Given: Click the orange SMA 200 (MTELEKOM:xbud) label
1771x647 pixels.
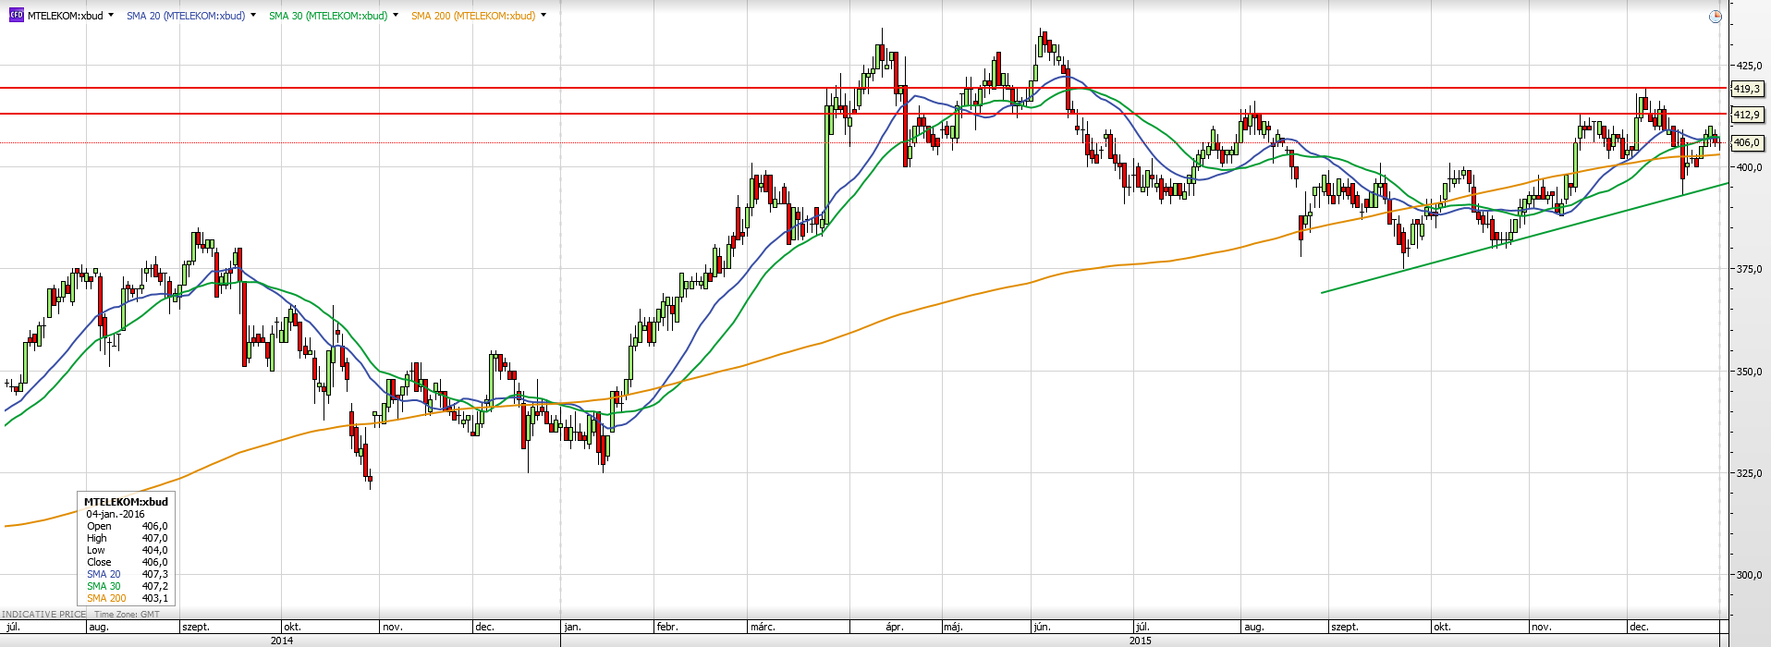Looking at the screenshot, I should [473, 16].
